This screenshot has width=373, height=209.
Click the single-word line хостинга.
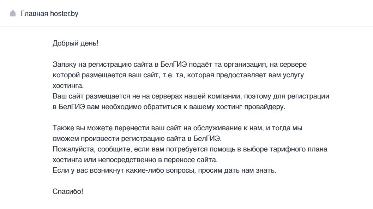tap(68, 85)
